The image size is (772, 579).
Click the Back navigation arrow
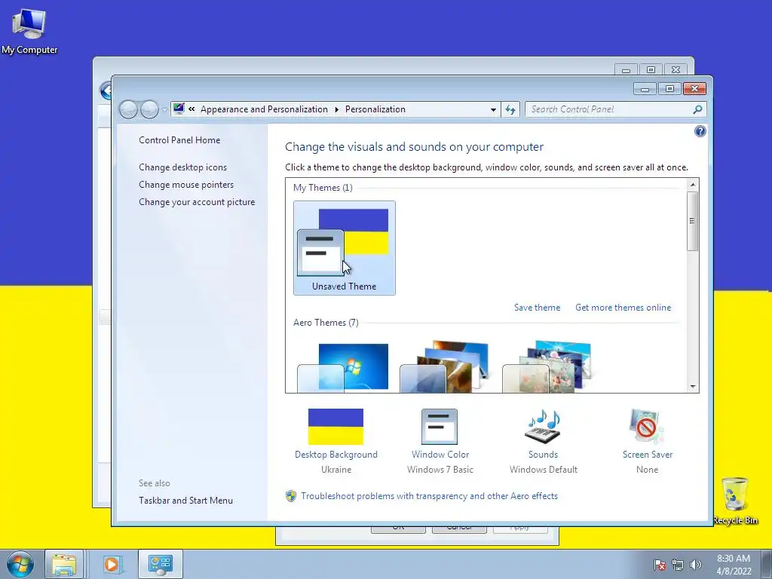(128, 109)
